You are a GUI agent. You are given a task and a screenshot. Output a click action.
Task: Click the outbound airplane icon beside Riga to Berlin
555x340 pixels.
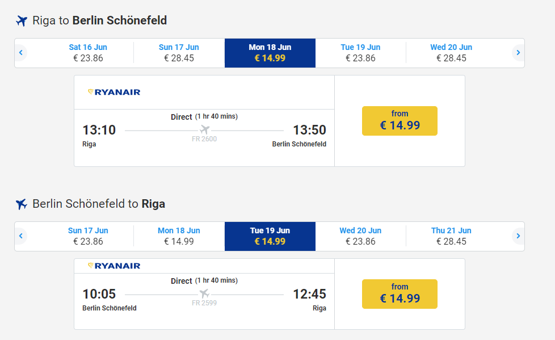click(22, 21)
